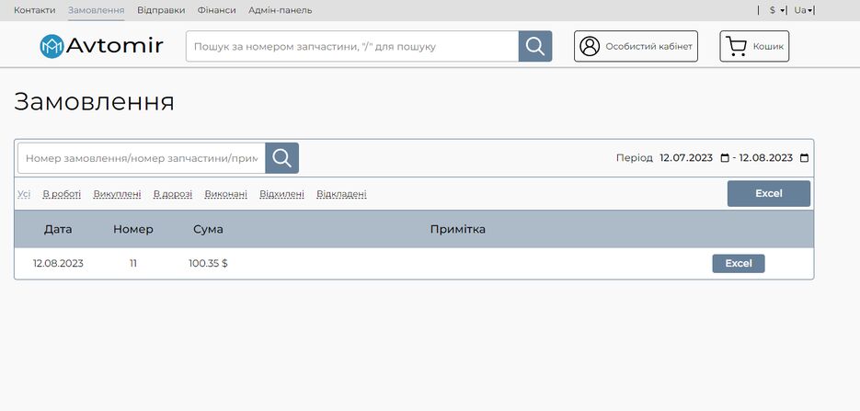Open calendar for end date 12.08.2023

pos(804,158)
